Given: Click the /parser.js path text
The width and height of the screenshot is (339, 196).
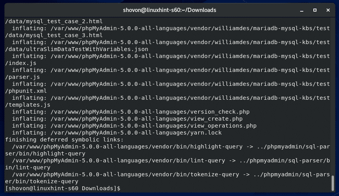Looking at the screenshot, I should click(23, 77).
